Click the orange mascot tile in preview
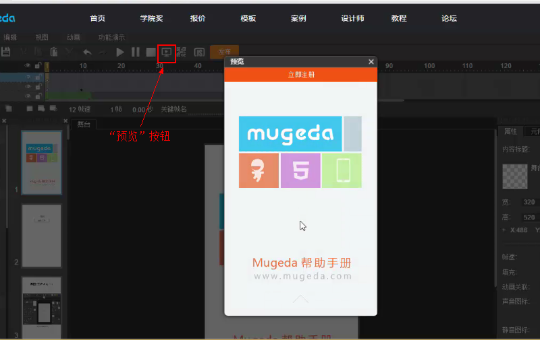540x340 pixels. 259,170
